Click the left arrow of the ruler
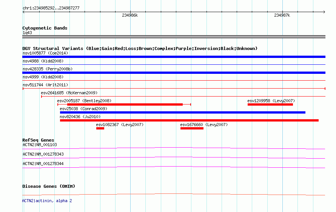The height and width of the screenshot is (212, 336). click(x=23, y=12)
